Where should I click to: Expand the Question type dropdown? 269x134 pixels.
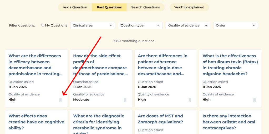click(x=140, y=25)
